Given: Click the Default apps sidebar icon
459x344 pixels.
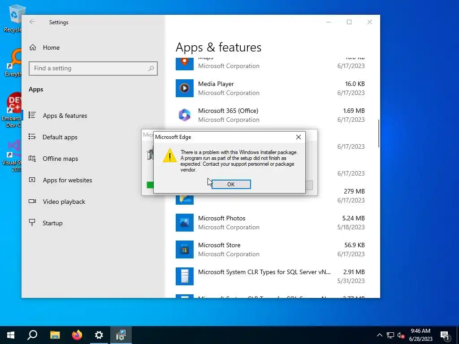Looking at the screenshot, I should pyautogui.click(x=32, y=137).
